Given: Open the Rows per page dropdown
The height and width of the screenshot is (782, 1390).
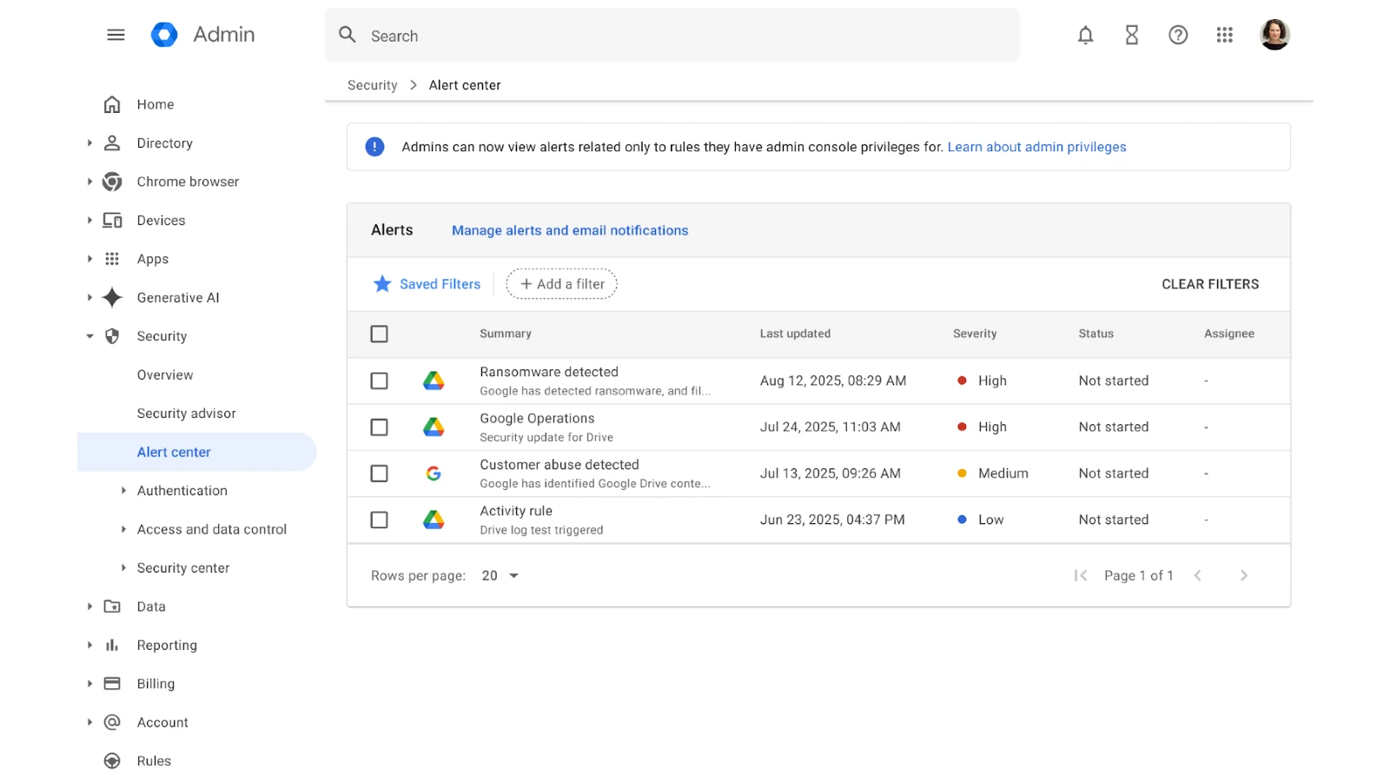Looking at the screenshot, I should pos(500,576).
